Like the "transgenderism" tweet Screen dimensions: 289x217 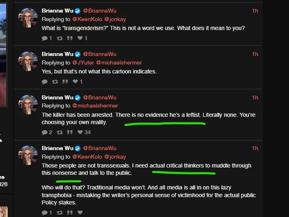[x=80, y=38]
